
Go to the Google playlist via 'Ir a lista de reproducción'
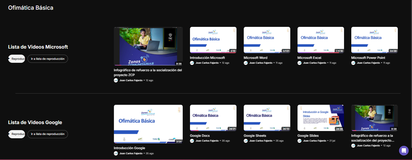48,134
